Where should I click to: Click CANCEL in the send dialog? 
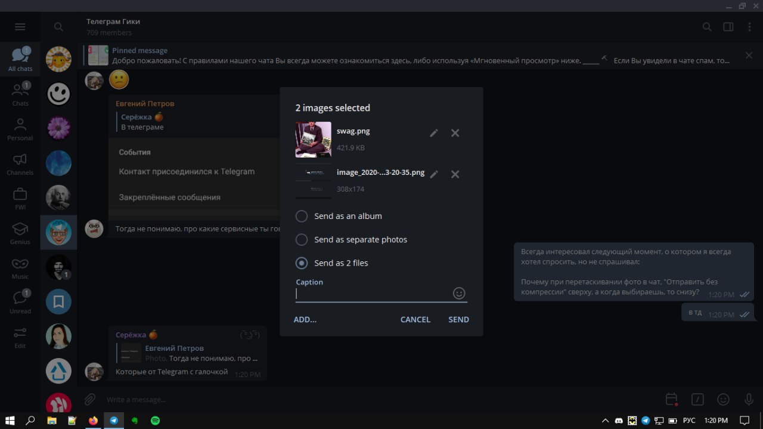click(415, 320)
